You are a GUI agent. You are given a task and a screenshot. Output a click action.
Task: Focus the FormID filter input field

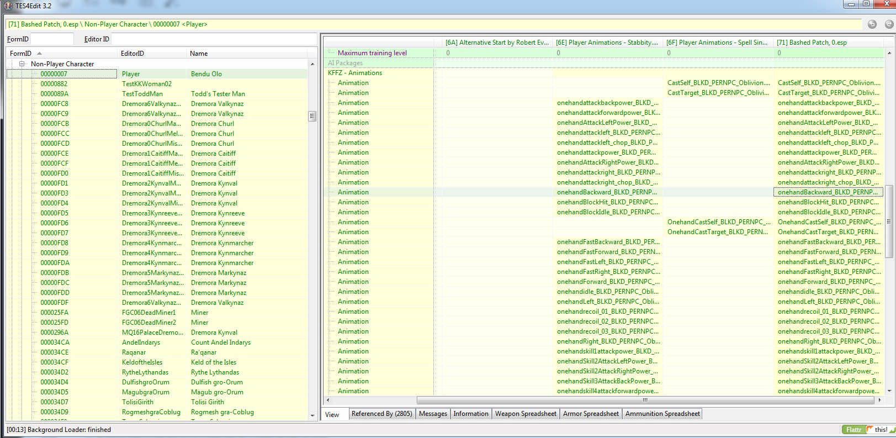tap(52, 39)
